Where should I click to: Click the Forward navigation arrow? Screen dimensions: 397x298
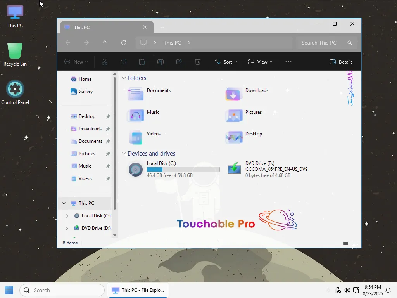(86, 43)
